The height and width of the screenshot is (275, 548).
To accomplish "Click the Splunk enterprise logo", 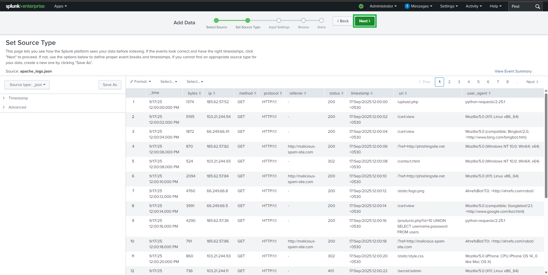I will pyautogui.click(x=25, y=6).
